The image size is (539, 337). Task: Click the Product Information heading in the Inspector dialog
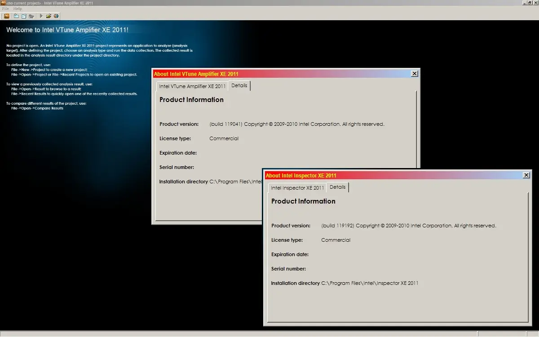click(303, 201)
